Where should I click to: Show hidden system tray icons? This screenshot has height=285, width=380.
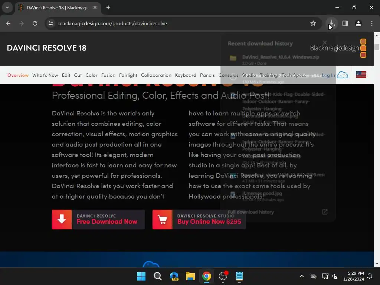302,276
